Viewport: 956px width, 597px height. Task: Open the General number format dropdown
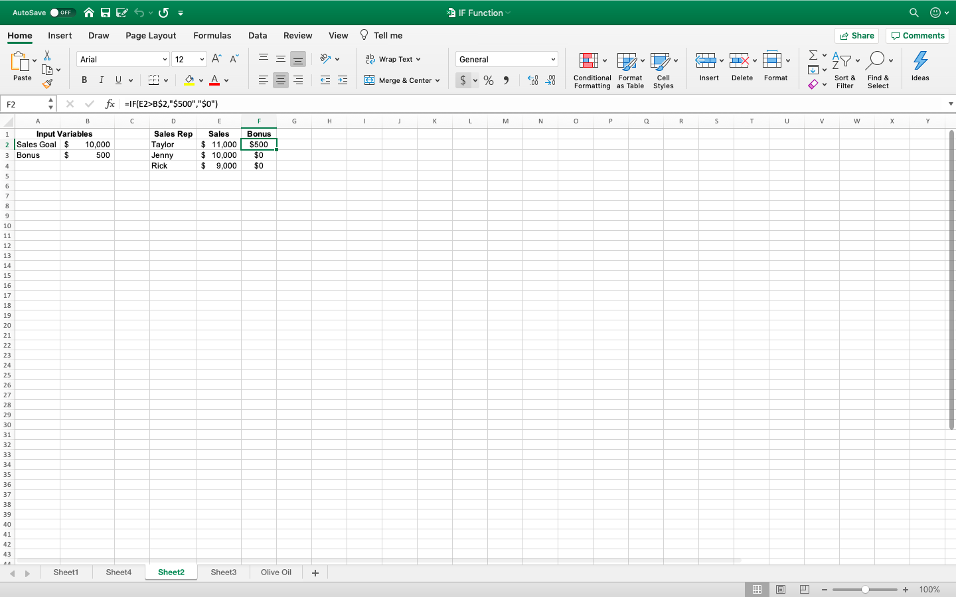552,58
